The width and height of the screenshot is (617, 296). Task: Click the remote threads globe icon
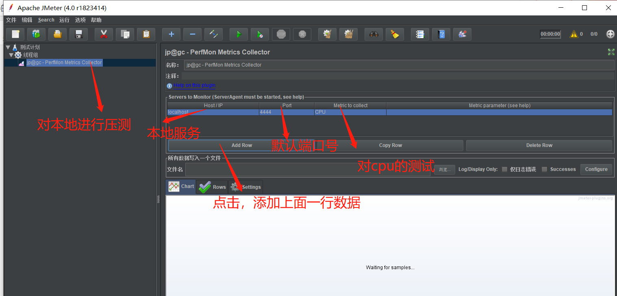(610, 34)
